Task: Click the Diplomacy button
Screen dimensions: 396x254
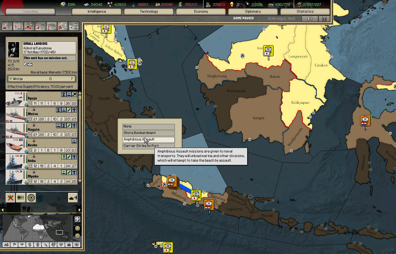Action: (253, 12)
